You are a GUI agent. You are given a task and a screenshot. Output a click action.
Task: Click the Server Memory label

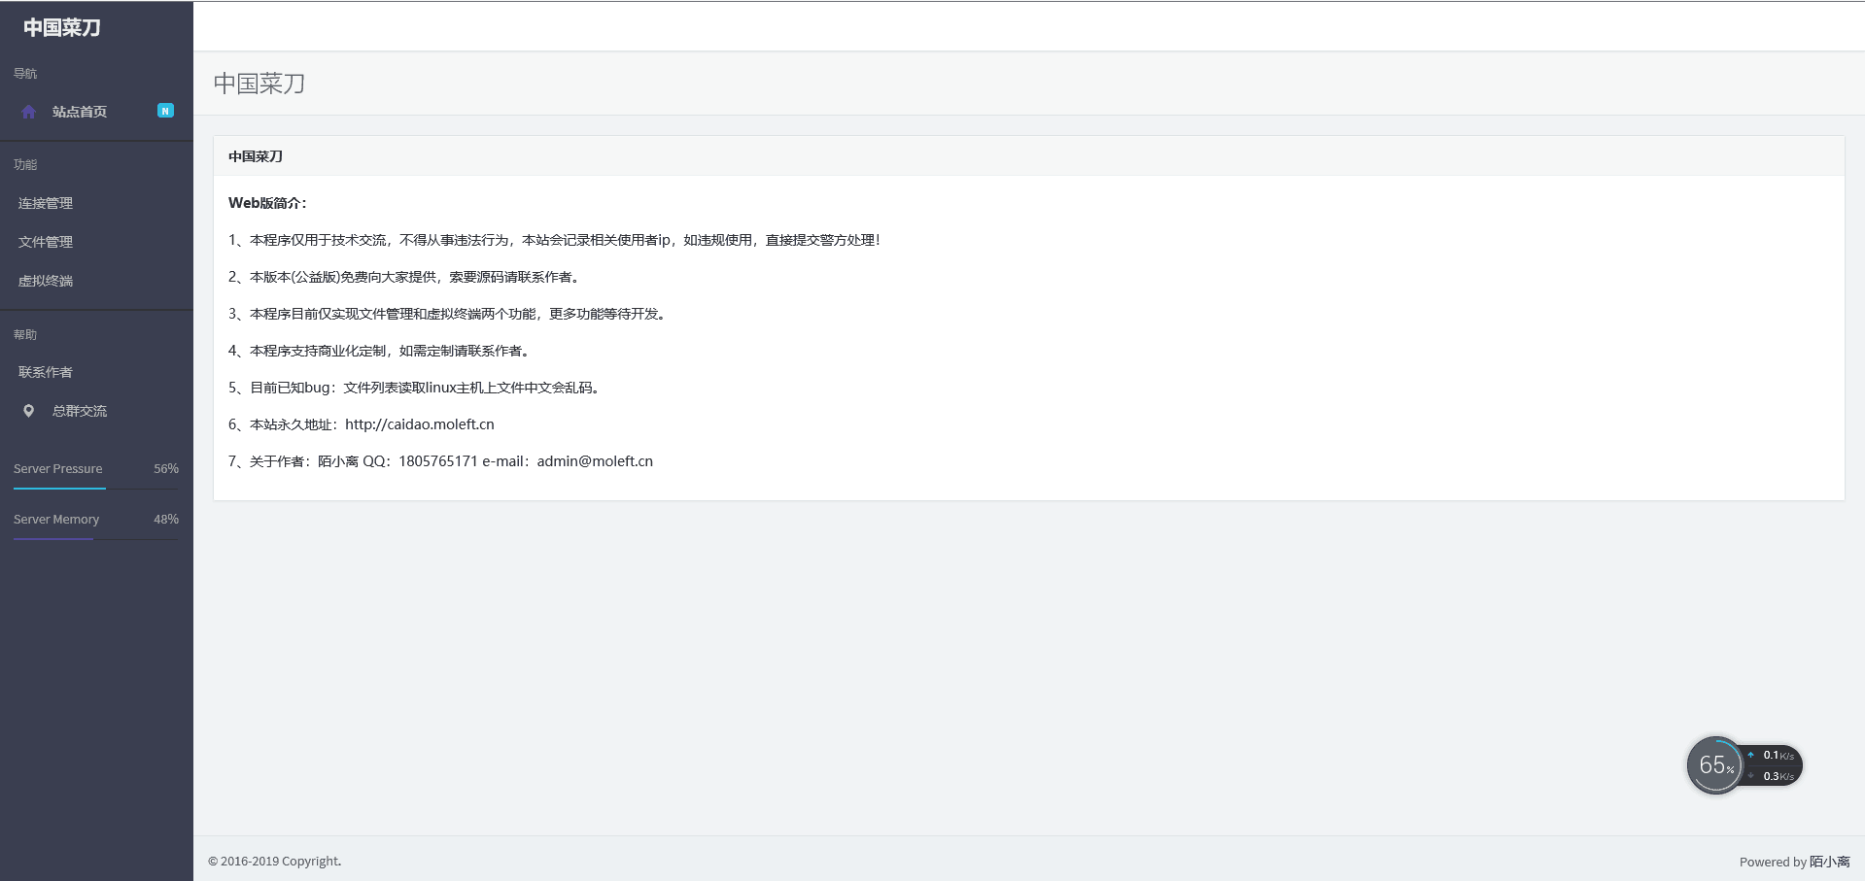click(x=56, y=519)
